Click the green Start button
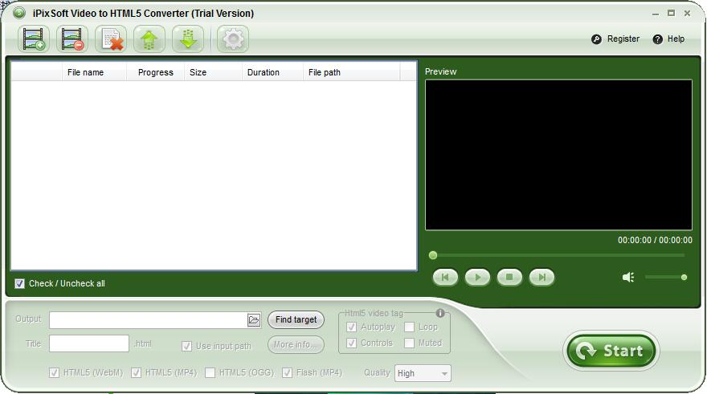This screenshot has width=707, height=394. 611,351
